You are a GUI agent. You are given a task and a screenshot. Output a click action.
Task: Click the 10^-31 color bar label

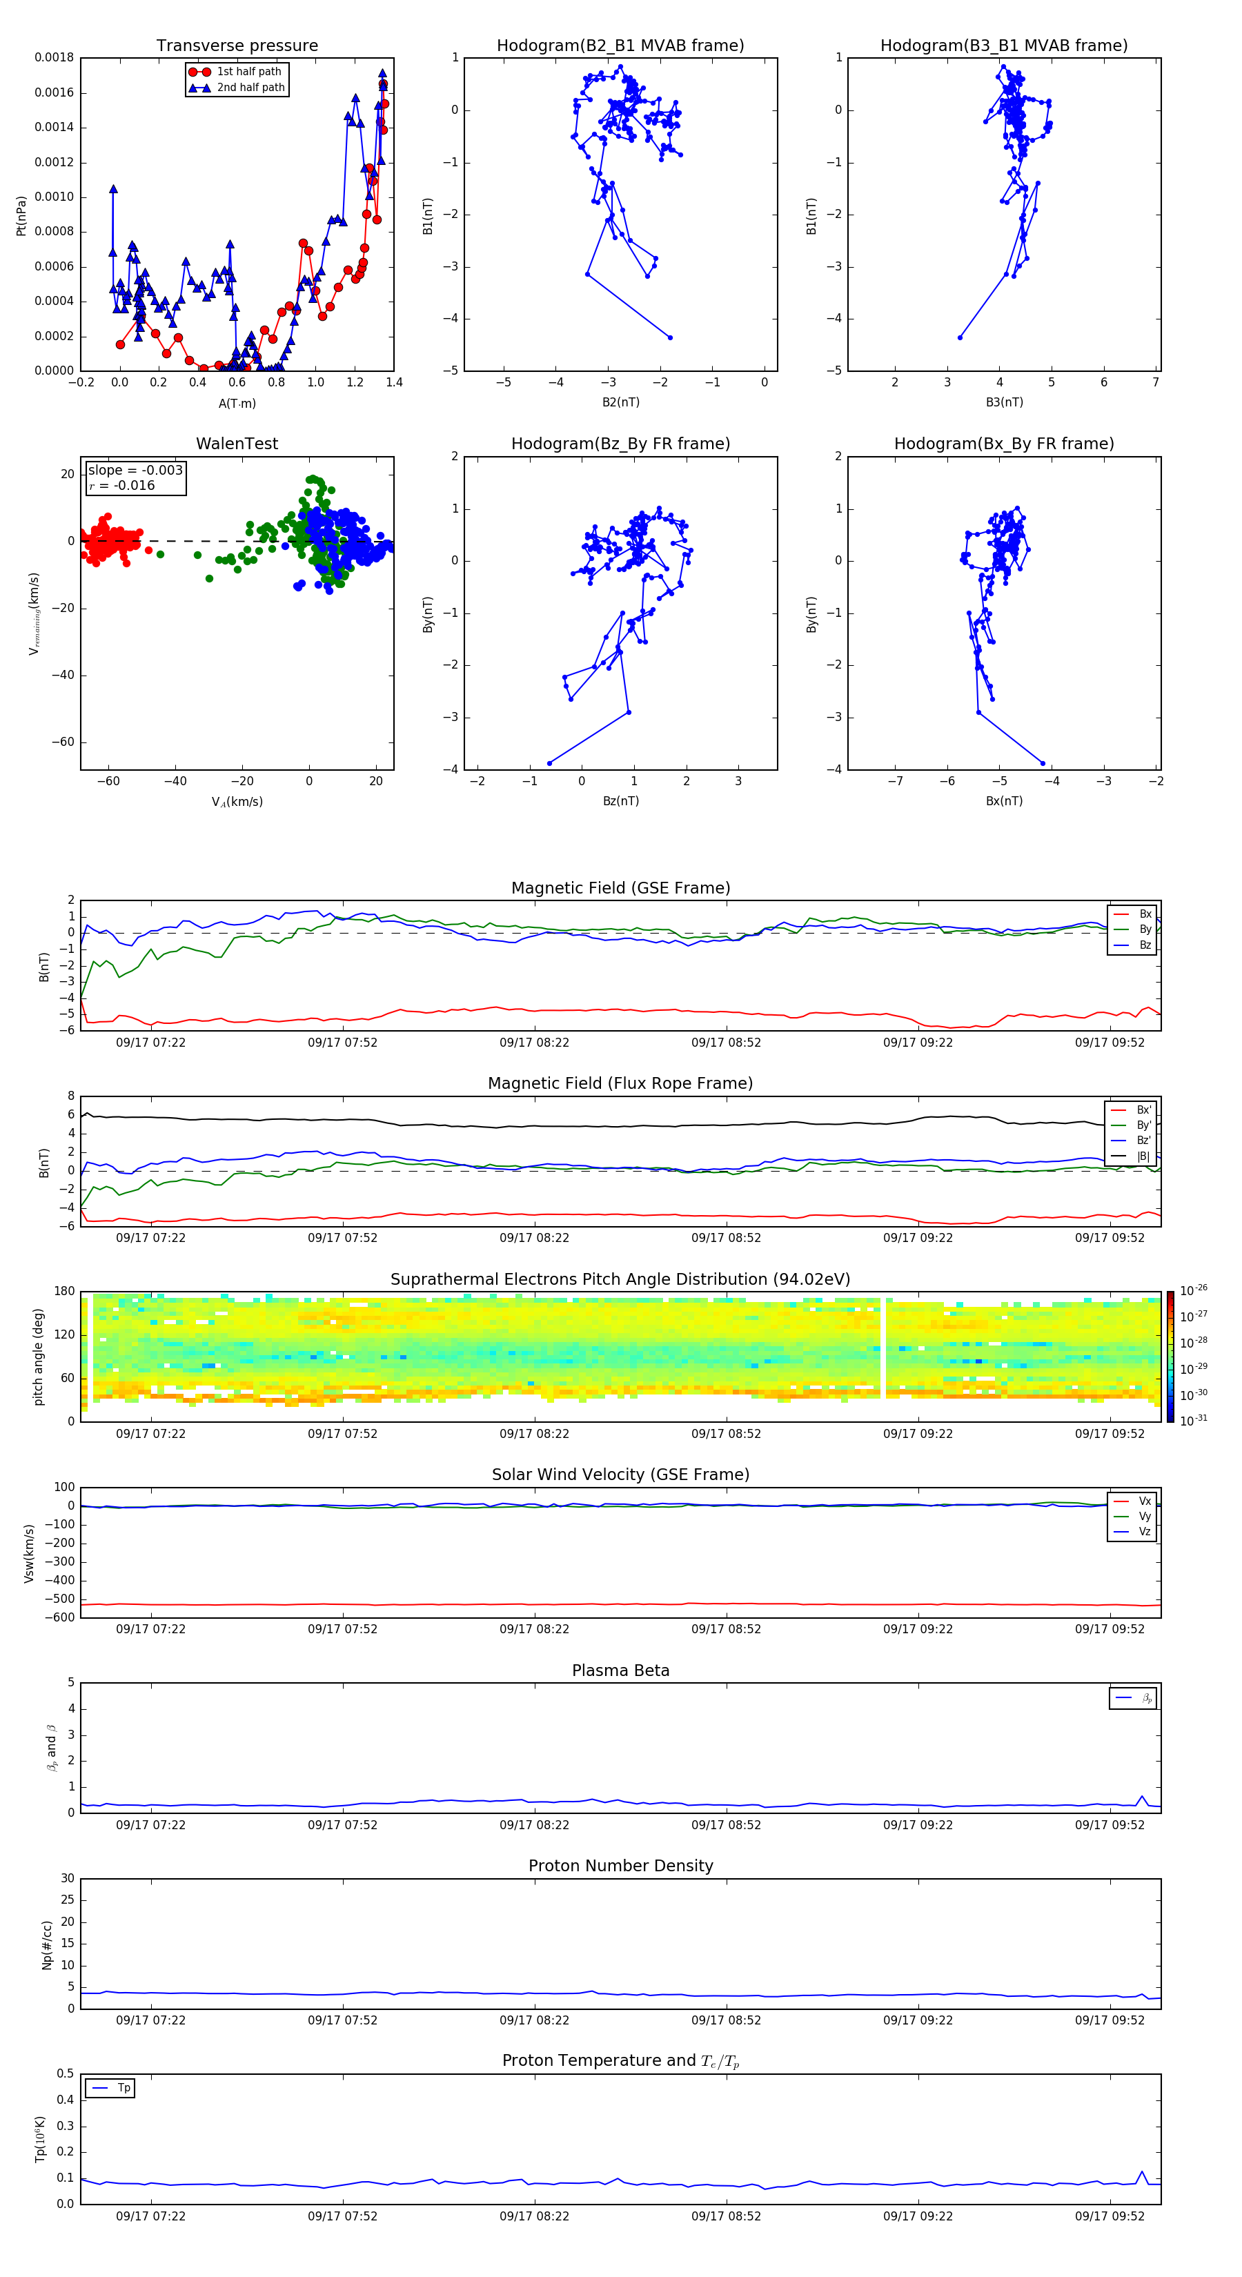click(x=1194, y=1421)
